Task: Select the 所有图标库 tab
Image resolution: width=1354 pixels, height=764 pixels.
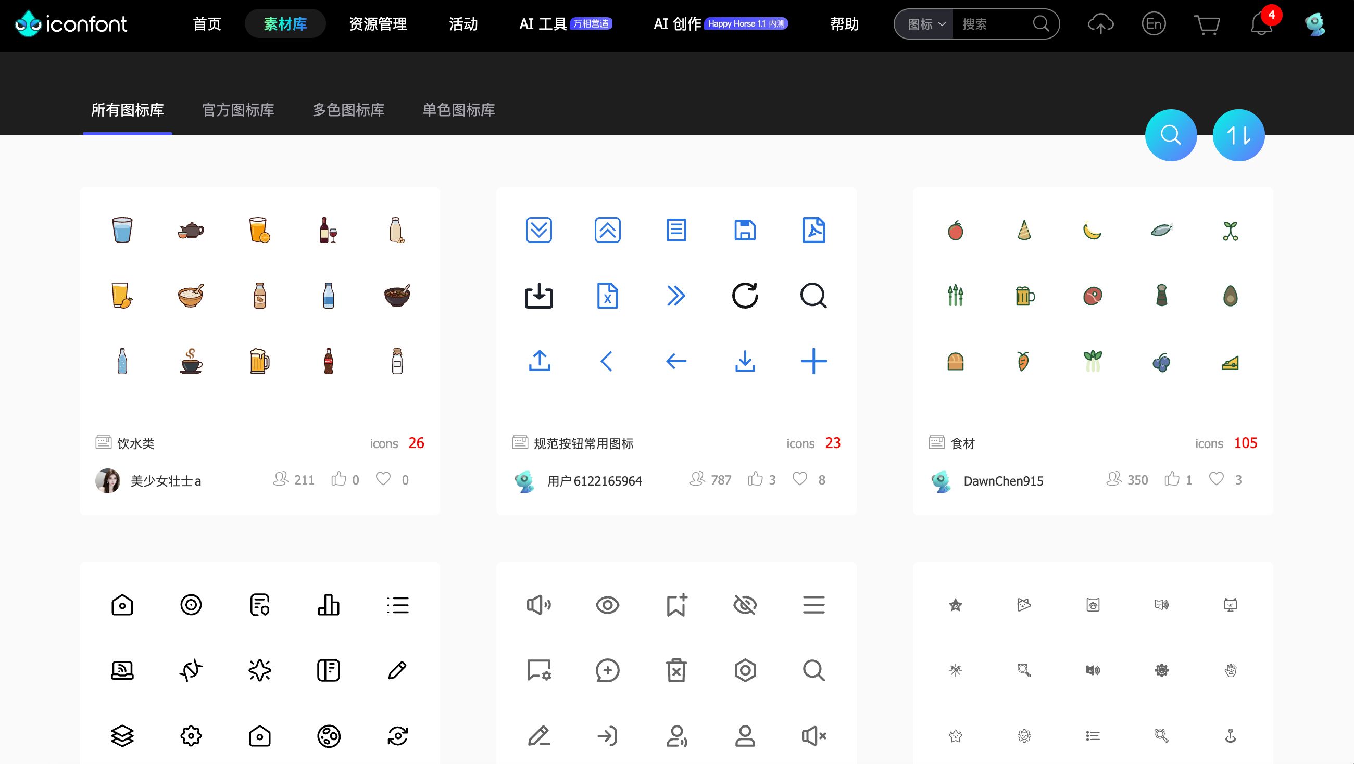Action: [127, 110]
